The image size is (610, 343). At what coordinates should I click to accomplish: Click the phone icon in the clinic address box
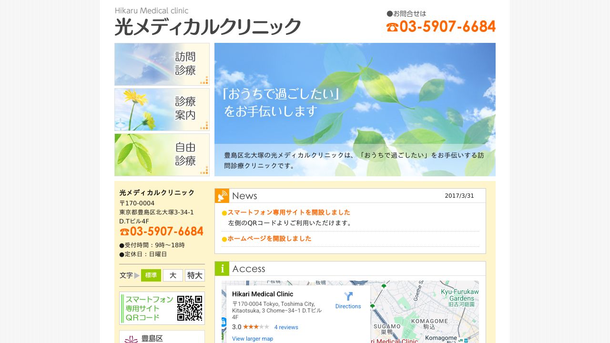pos(124,232)
